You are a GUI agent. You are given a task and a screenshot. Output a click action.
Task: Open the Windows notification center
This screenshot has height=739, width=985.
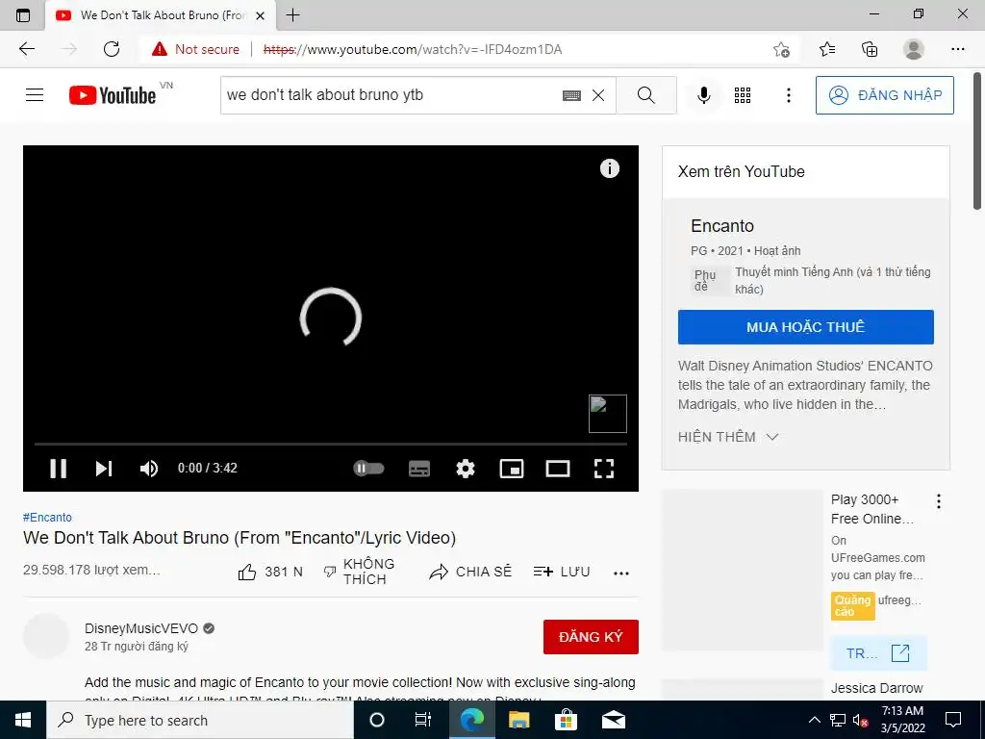(953, 720)
